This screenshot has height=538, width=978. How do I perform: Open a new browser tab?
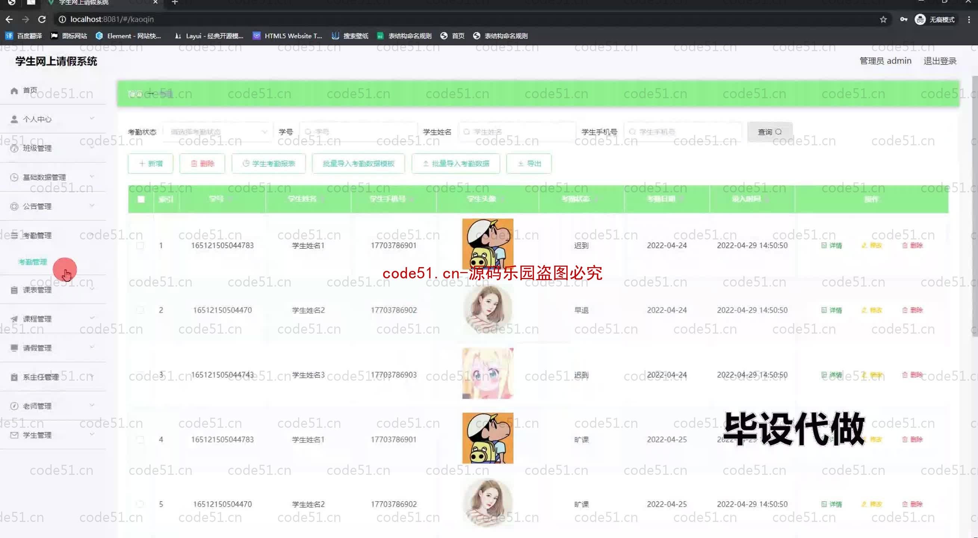coord(175,3)
